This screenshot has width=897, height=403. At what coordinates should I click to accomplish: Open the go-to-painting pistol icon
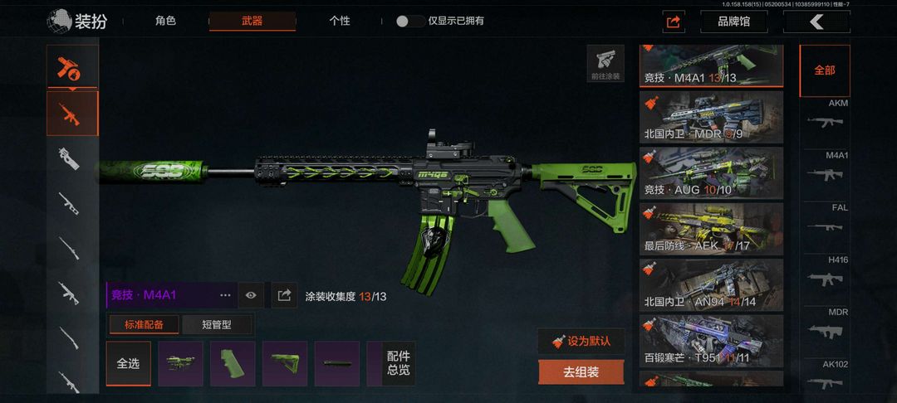pyautogui.click(x=605, y=63)
